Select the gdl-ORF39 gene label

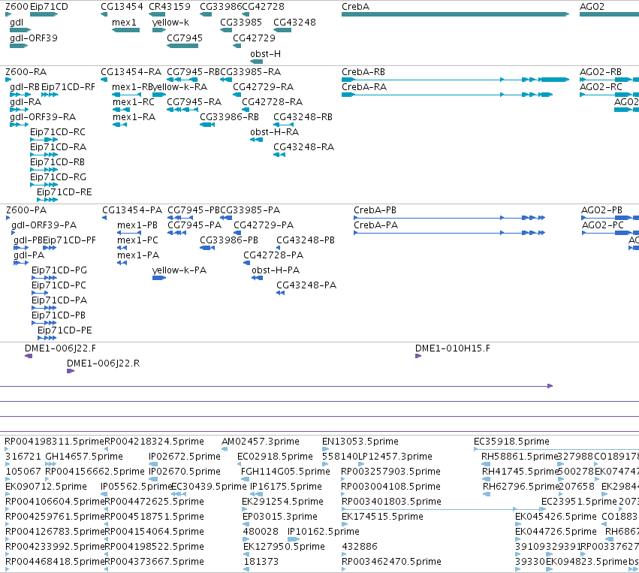(x=34, y=38)
